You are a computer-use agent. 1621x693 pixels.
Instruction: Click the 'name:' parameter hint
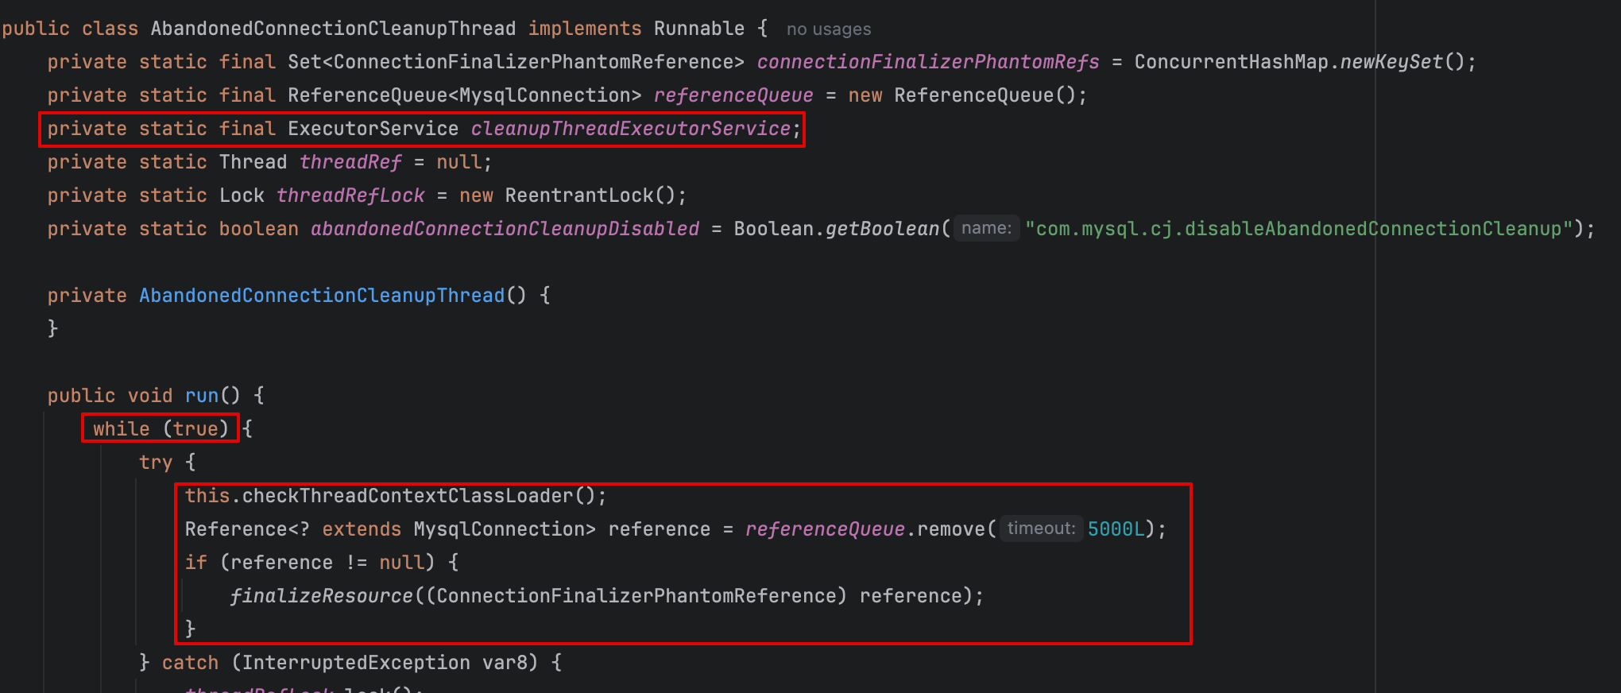coord(986,228)
